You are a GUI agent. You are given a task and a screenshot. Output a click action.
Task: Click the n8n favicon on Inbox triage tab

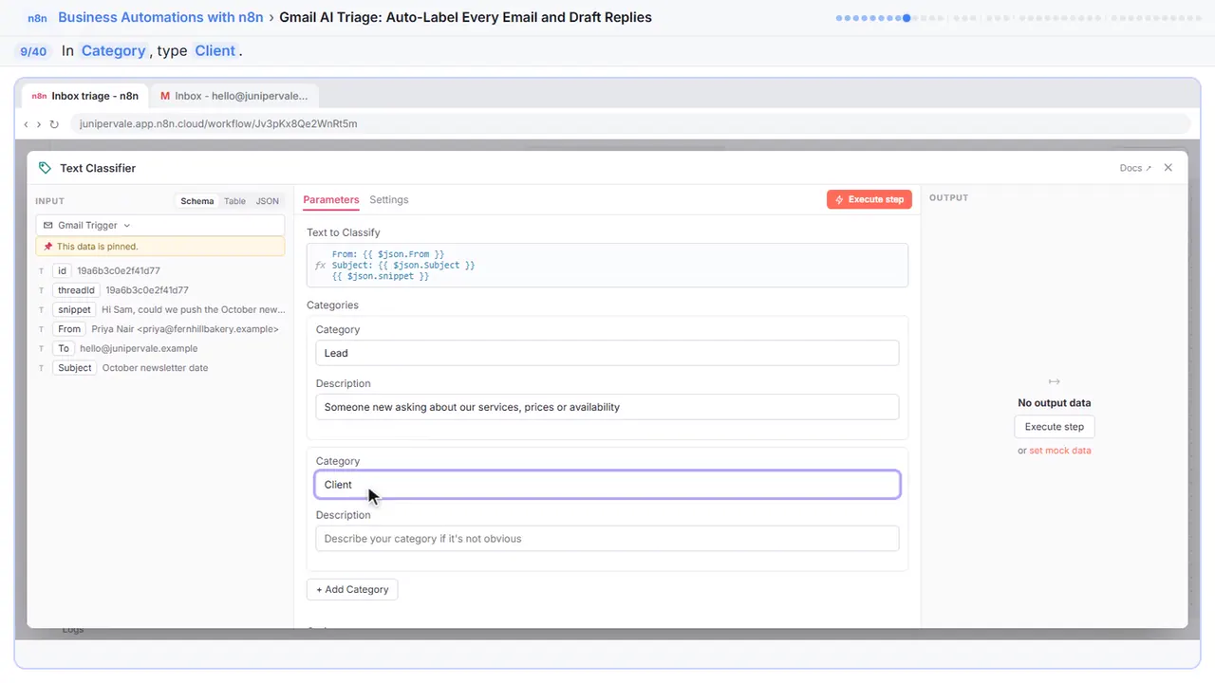click(39, 96)
